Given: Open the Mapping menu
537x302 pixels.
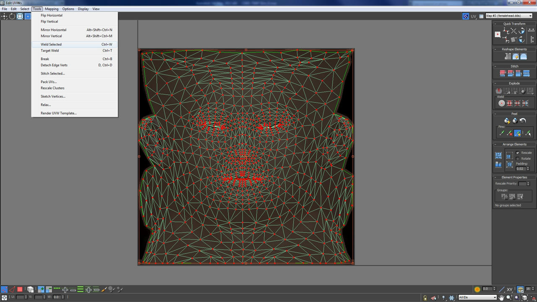Looking at the screenshot, I should 52,9.
